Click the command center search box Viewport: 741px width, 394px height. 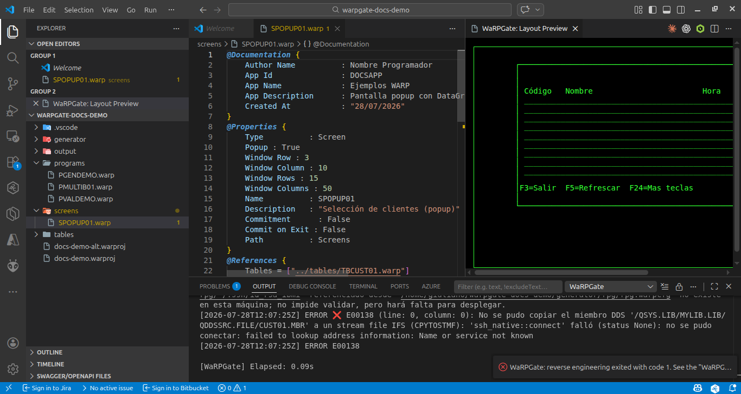(370, 10)
